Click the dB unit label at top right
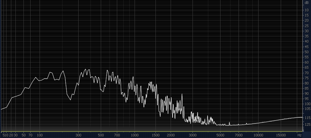This screenshot has height=138, width=311. (x=306, y=3)
